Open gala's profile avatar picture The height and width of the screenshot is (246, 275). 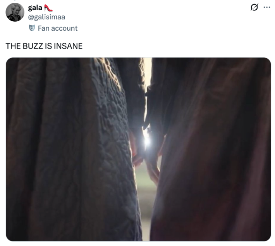(x=15, y=12)
